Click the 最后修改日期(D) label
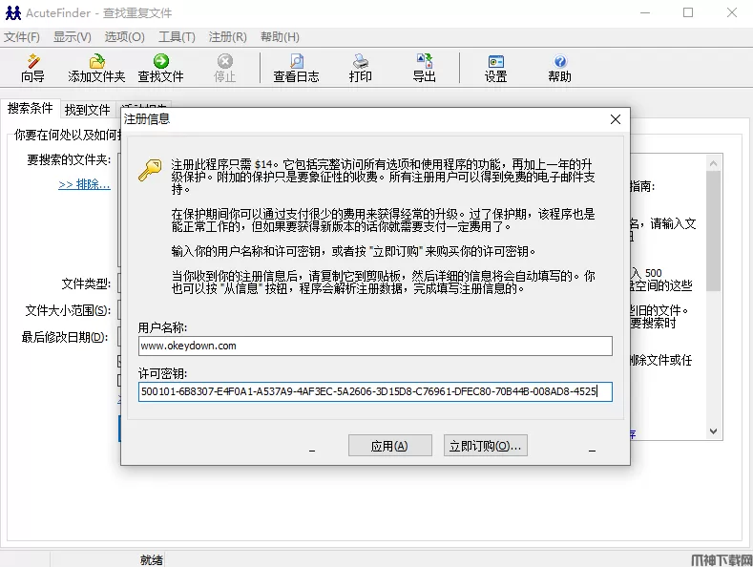Viewport: 753px width, 567px height. click(65, 337)
